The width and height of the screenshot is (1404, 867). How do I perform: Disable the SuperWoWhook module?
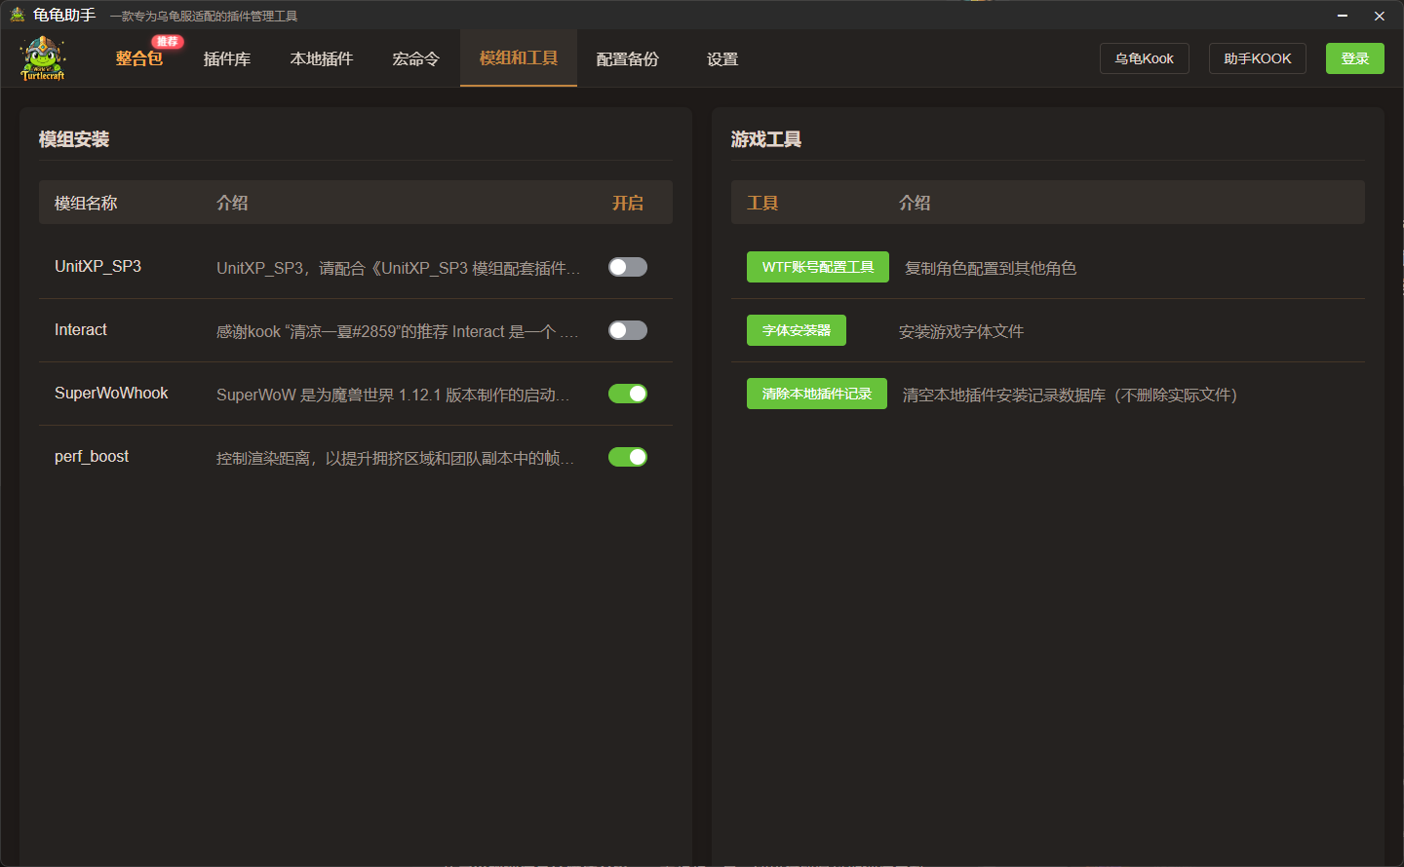[x=627, y=393]
